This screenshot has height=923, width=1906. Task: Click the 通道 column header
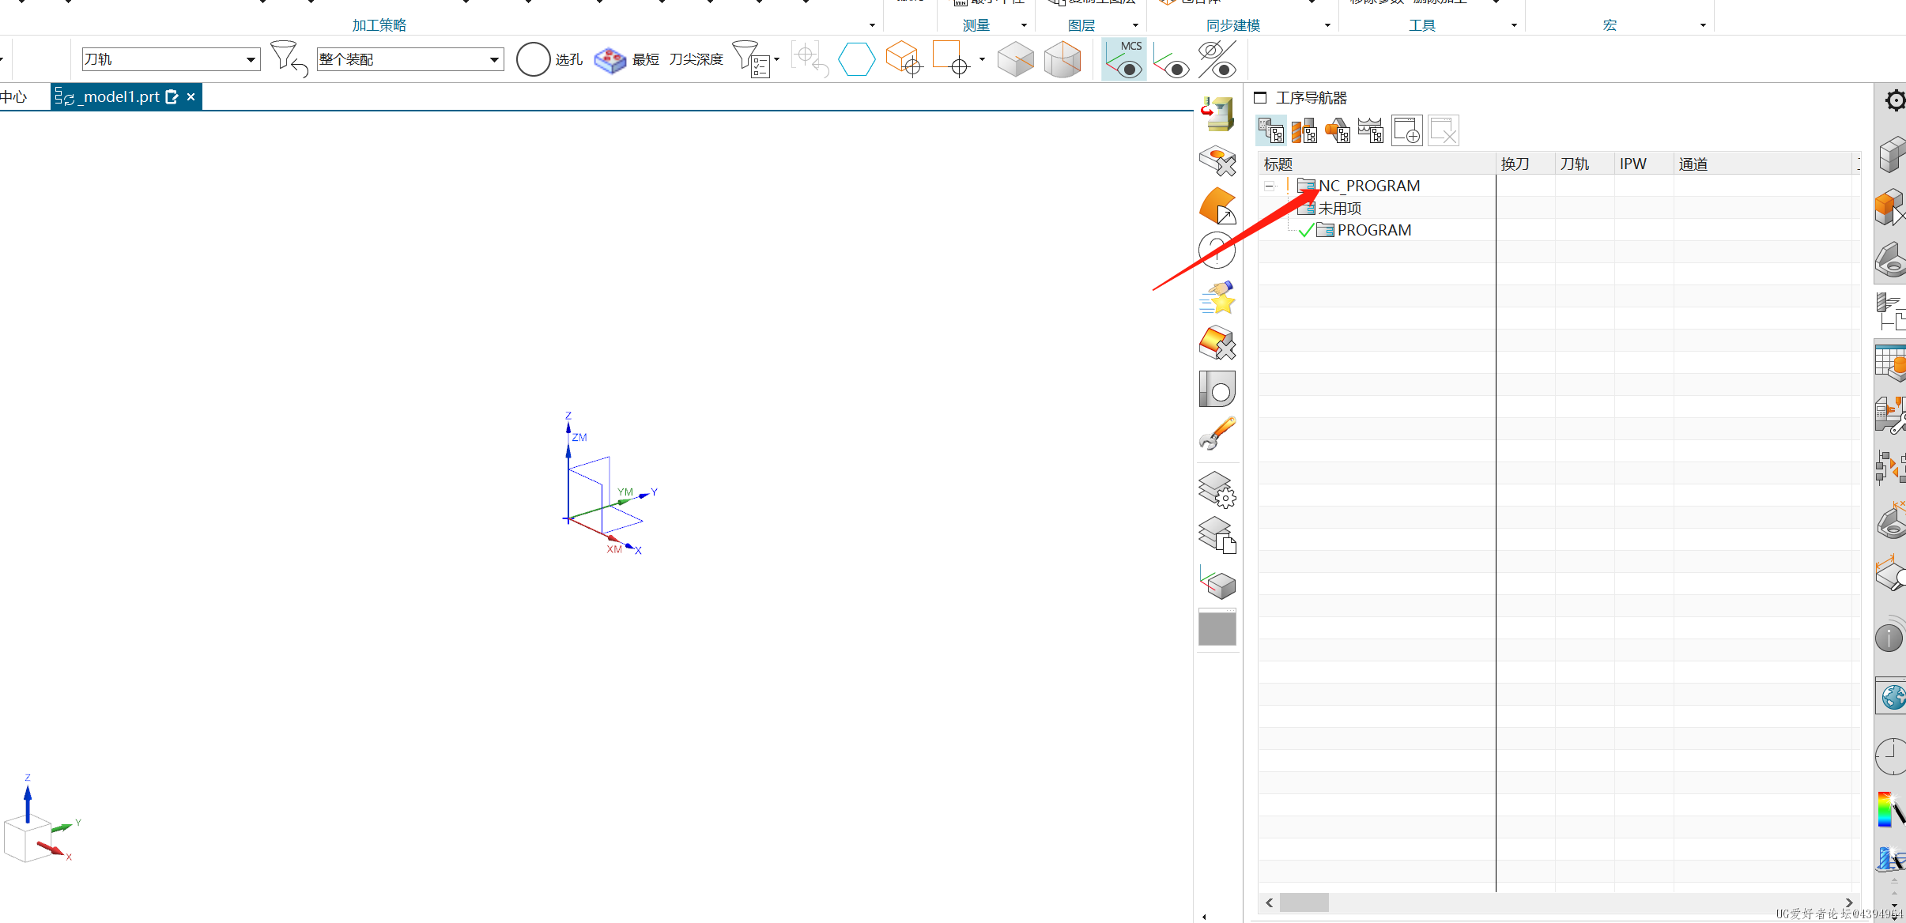[1764, 164]
